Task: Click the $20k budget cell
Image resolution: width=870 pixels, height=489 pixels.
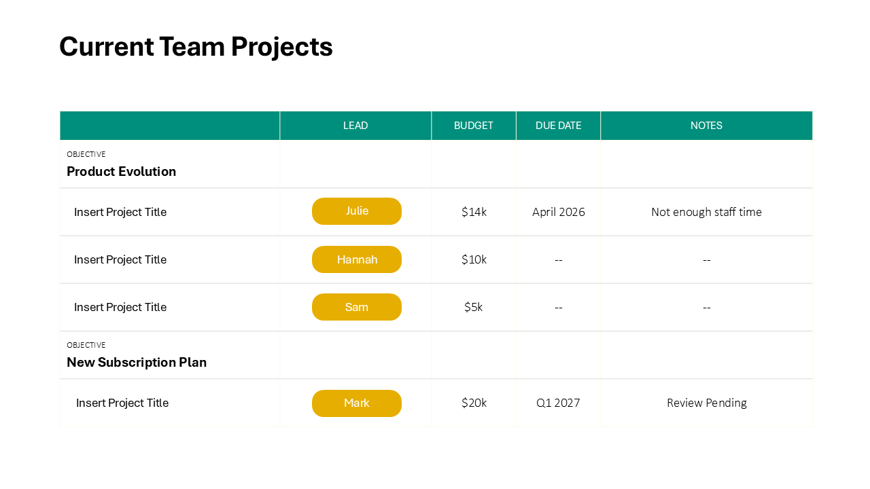Action: pyautogui.click(x=473, y=403)
